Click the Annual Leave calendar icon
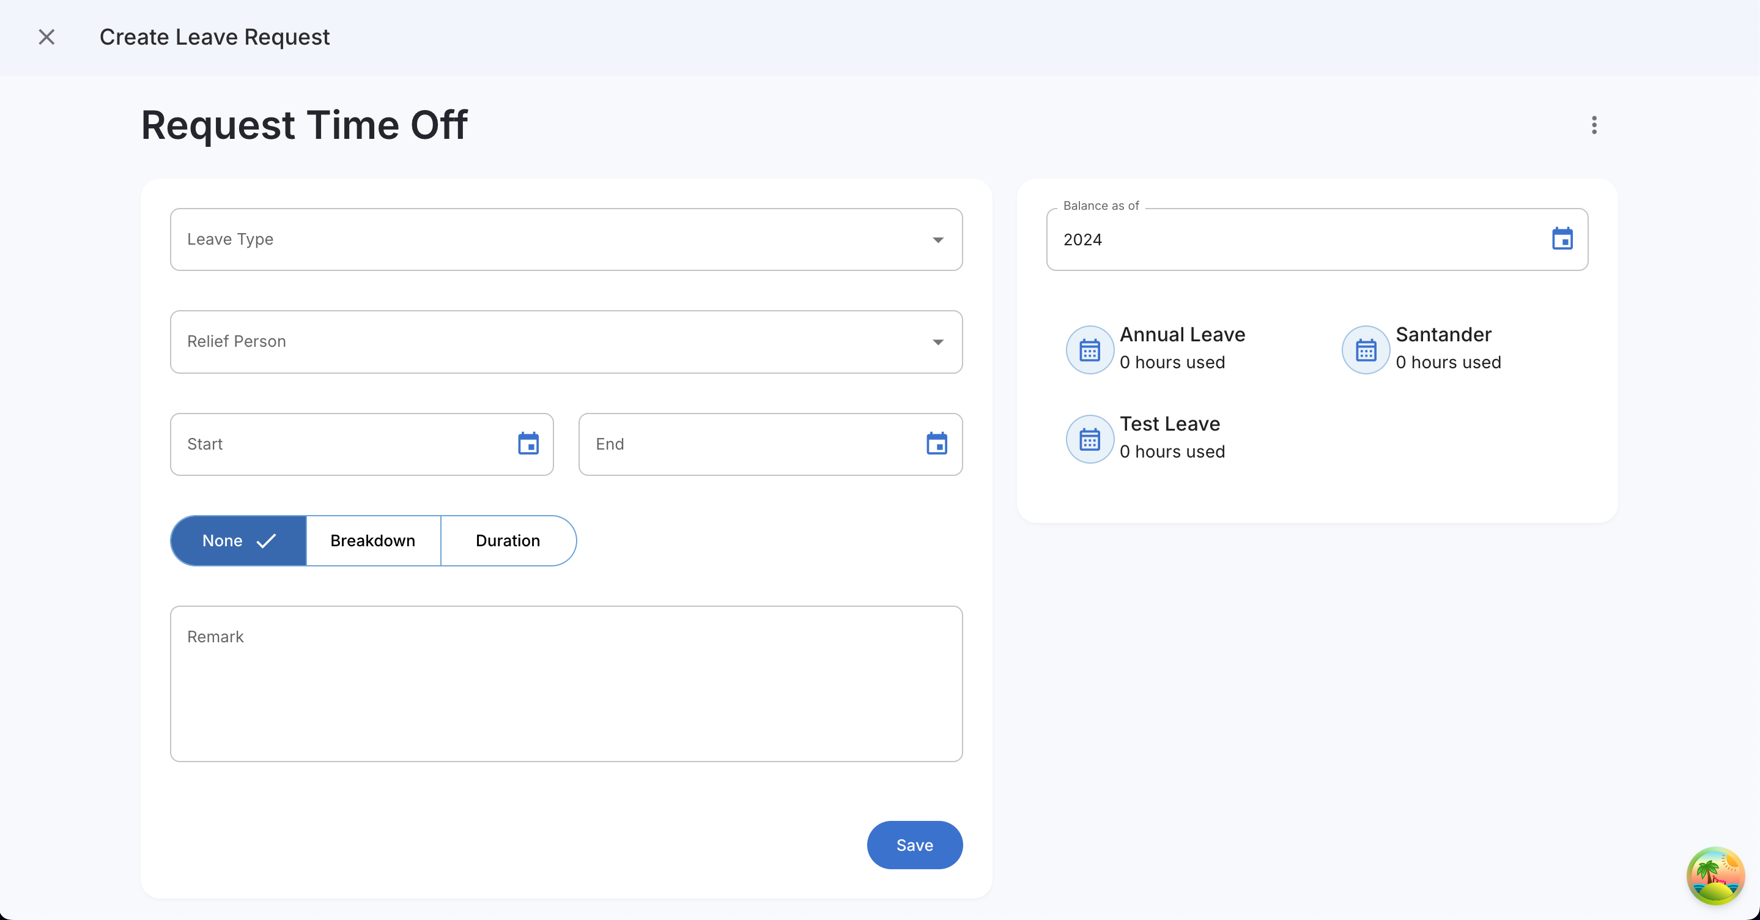This screenshot has height=920, width=1760. [x=1090, y=350]
